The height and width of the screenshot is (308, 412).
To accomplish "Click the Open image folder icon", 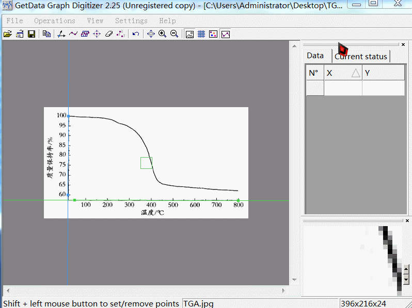I will (7, 34).
